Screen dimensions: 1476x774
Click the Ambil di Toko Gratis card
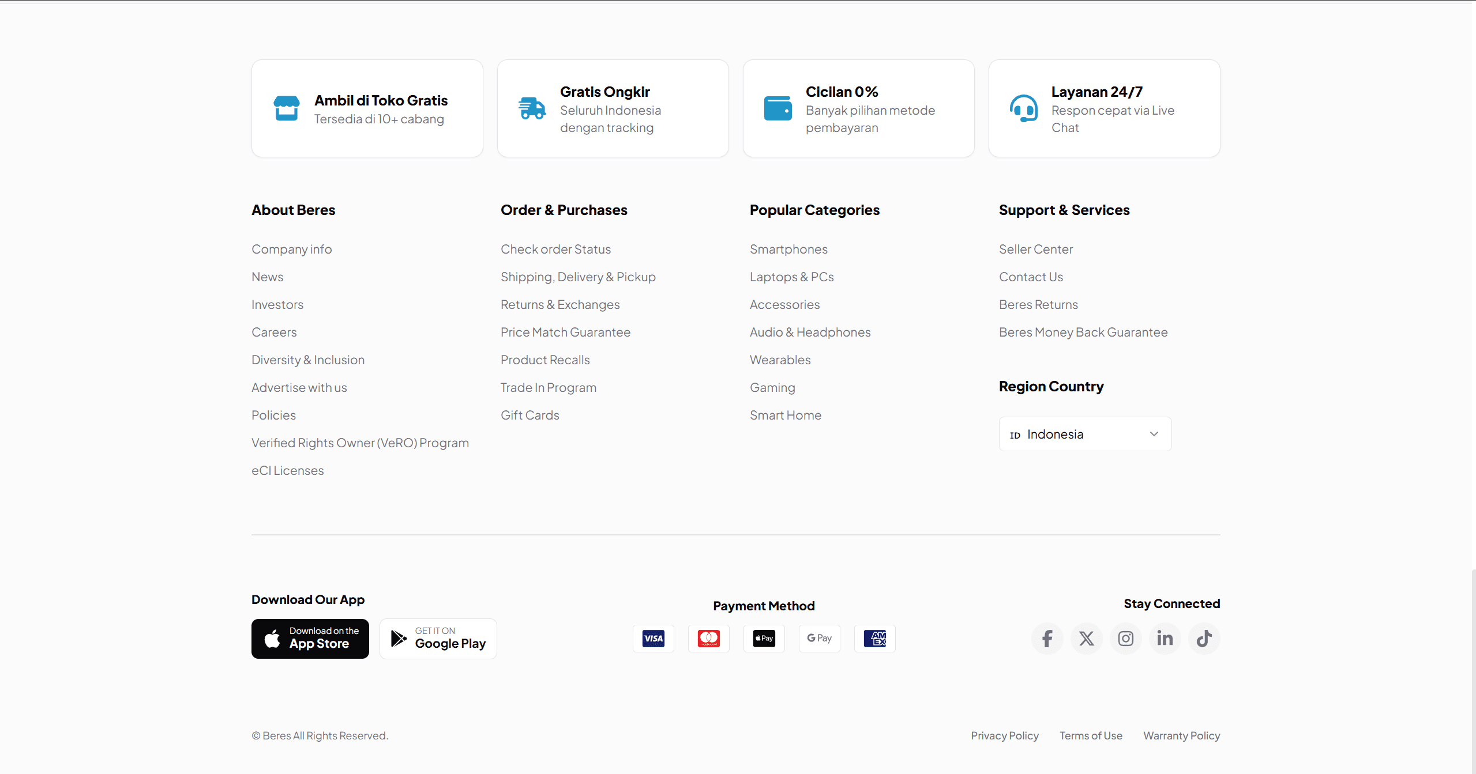[x=367, y=108]
